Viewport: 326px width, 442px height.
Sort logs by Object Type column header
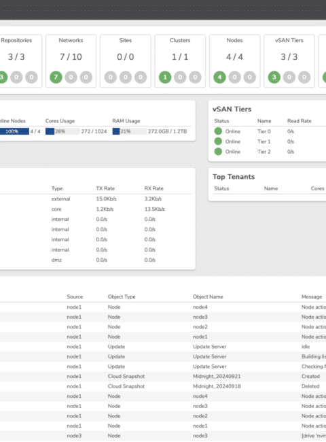pos(122,297)
